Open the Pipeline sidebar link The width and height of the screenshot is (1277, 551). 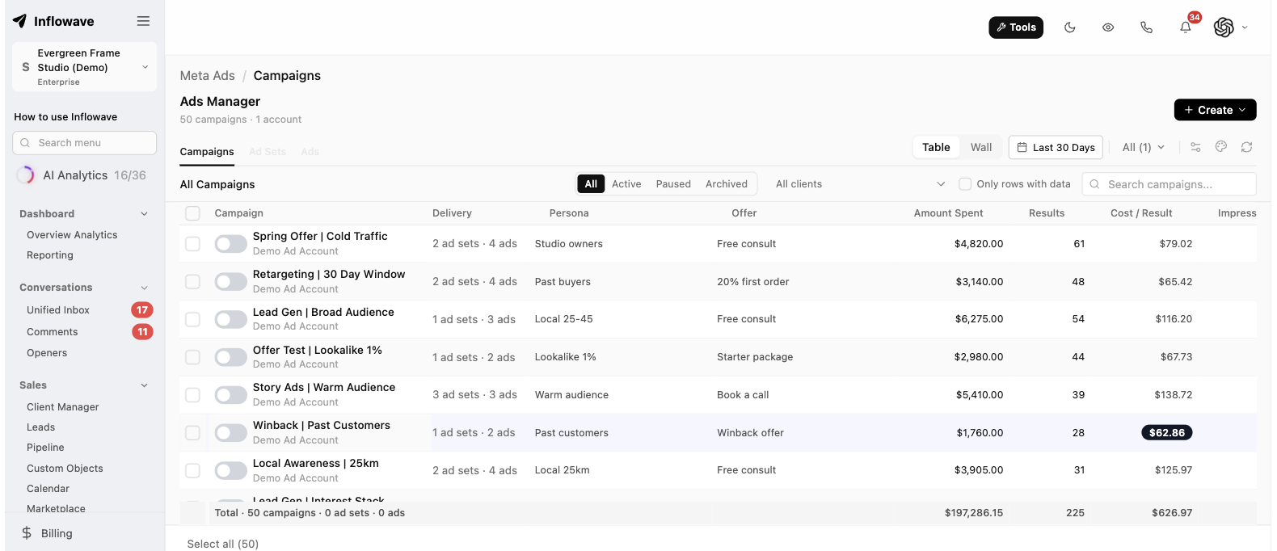tap(45, 448)
